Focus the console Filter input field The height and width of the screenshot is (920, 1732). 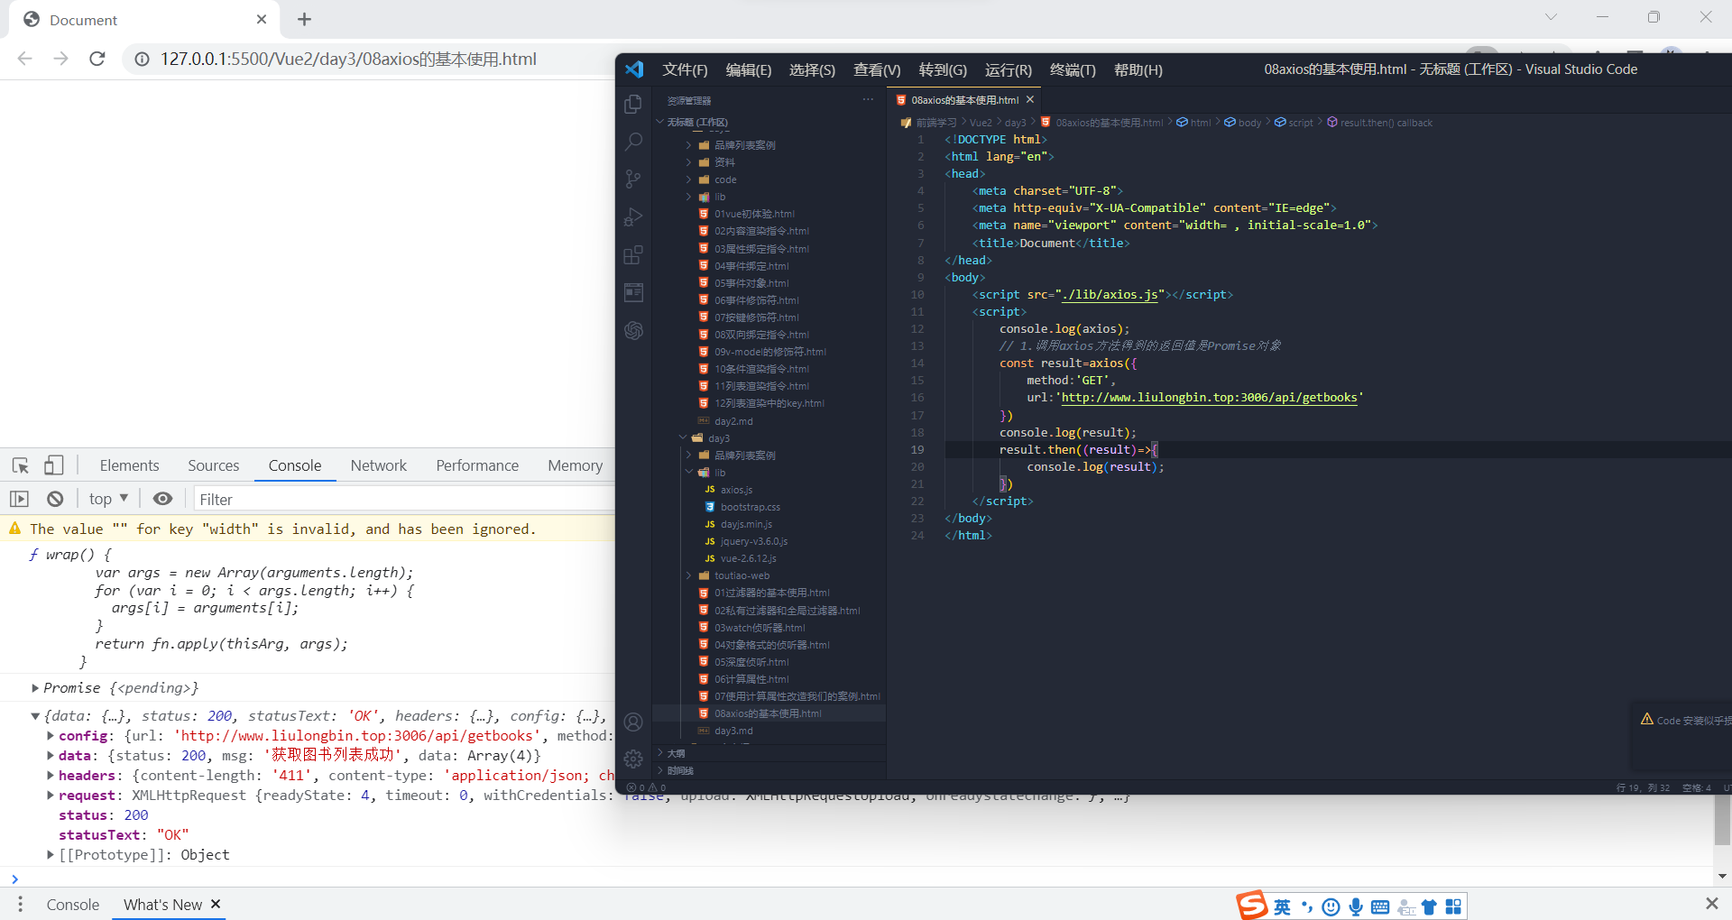[403, 499]
